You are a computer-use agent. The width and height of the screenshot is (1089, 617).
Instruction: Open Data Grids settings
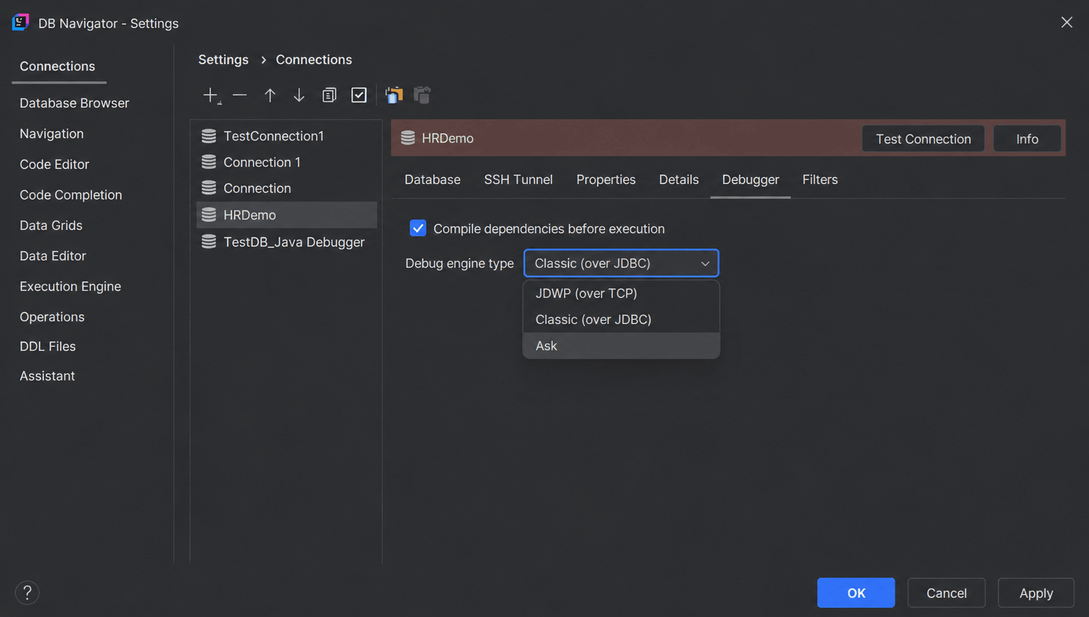coord(51,225)
